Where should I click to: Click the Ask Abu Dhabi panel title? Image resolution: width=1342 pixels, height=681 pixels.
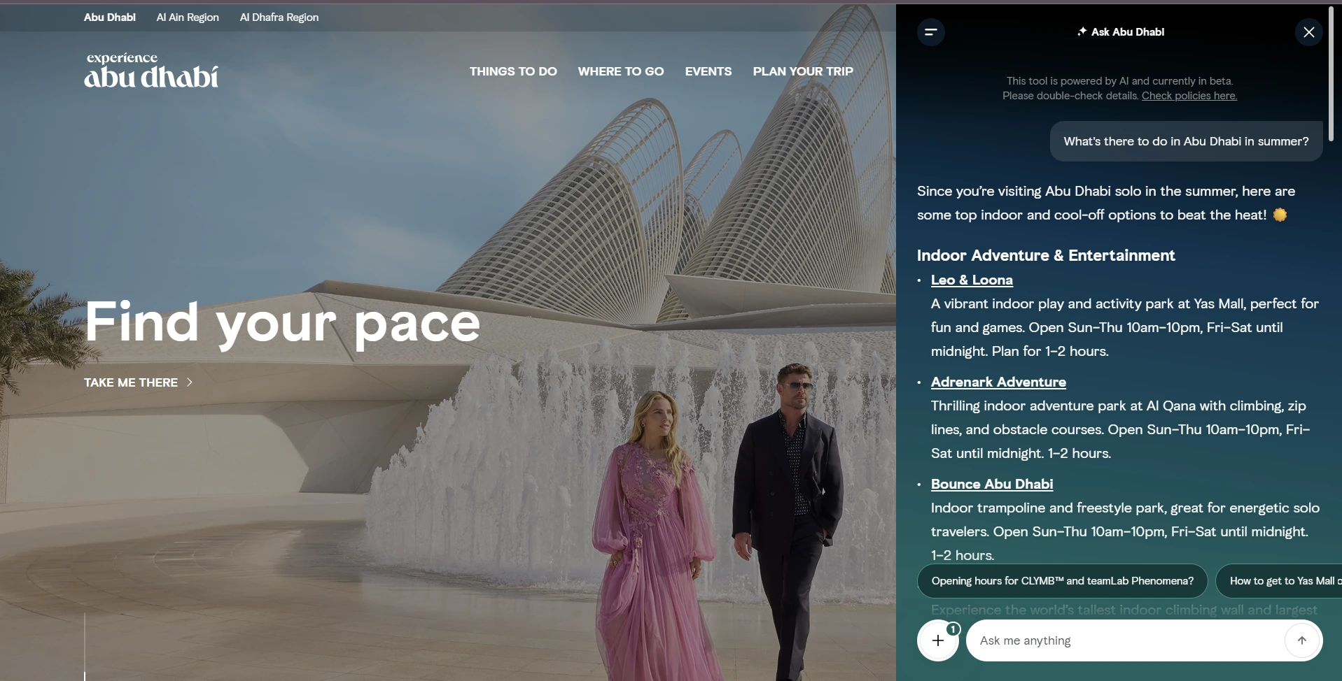1128,31
